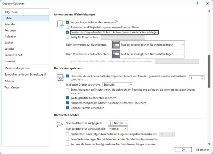Open Aufgaben options
Screen dimensions: 213x154
pos(26,37)
